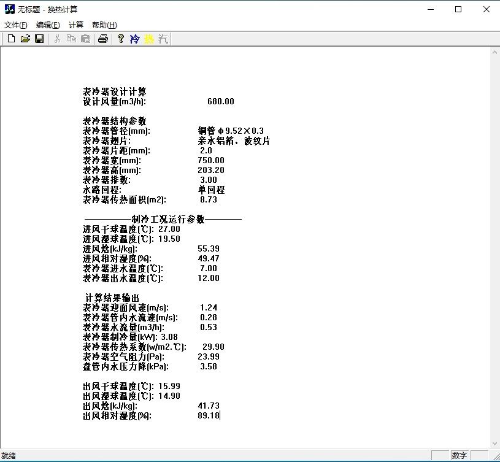Click the tube spec 铜管 φ9.52×0.3
The height and width of the screenshot is (462, 500).
tap(231, 131)
